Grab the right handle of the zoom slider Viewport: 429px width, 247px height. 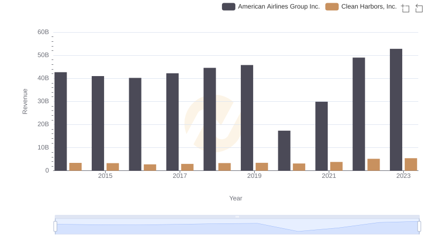coord(419,227)
